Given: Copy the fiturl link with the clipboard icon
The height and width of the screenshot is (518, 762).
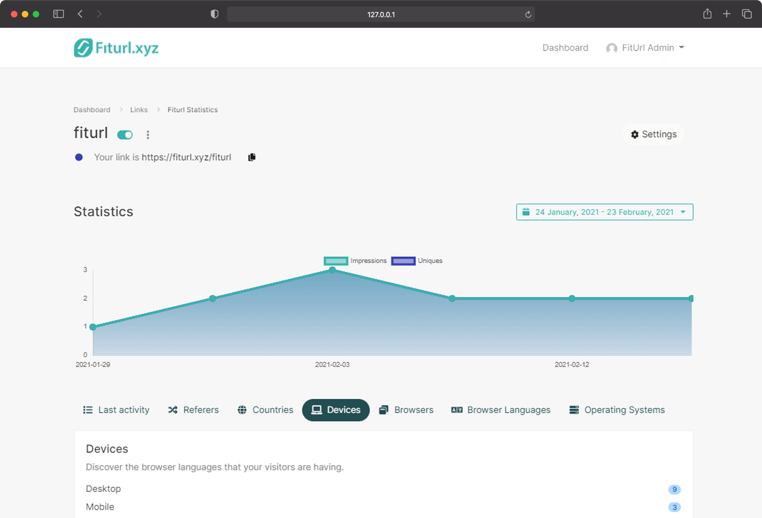Looking at the screenshot, I should coord(251,157).
